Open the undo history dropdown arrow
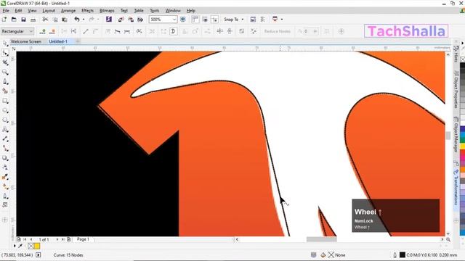 pyautogui.click(x=84, y=20)
